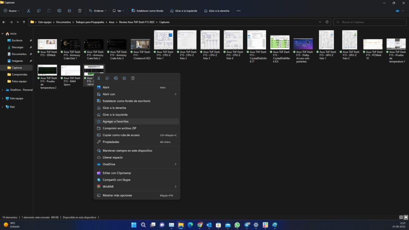Go up one folder level with the up arrow

[x=24, y=22]
